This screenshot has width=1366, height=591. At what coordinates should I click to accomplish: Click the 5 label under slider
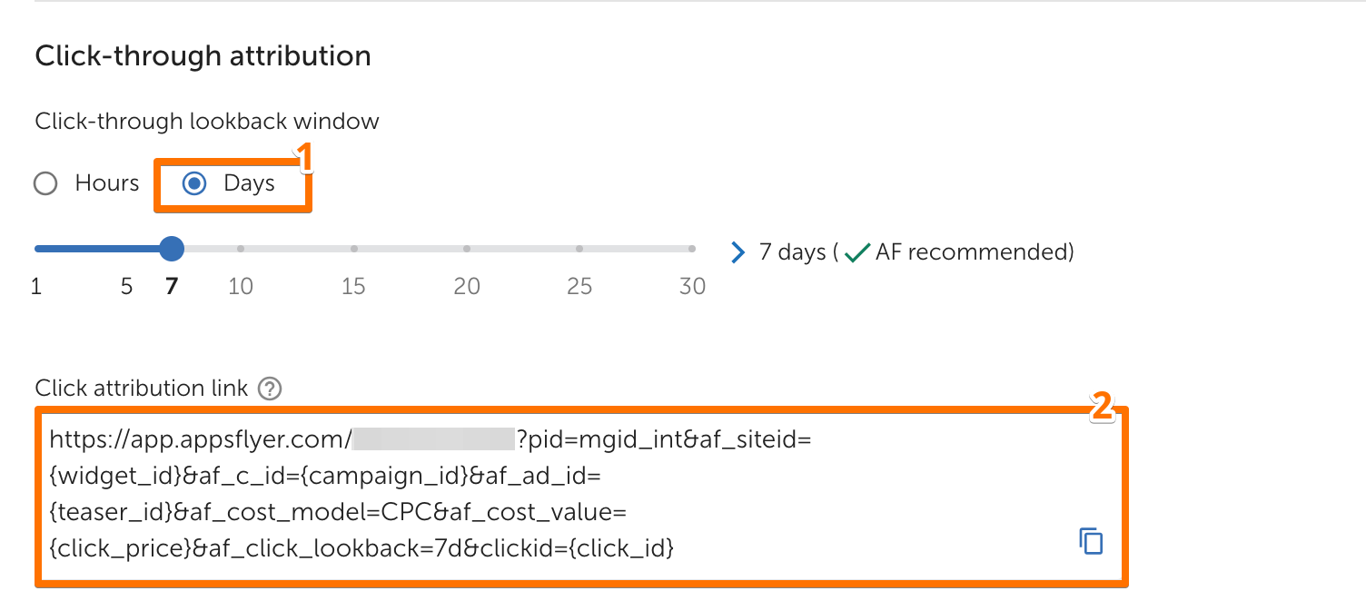coord(126,287)
